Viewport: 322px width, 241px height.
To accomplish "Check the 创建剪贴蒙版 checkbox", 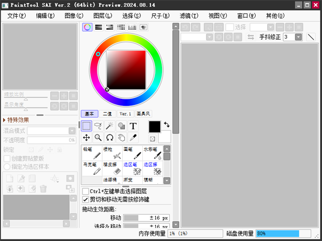I will (x=7, y=158).
